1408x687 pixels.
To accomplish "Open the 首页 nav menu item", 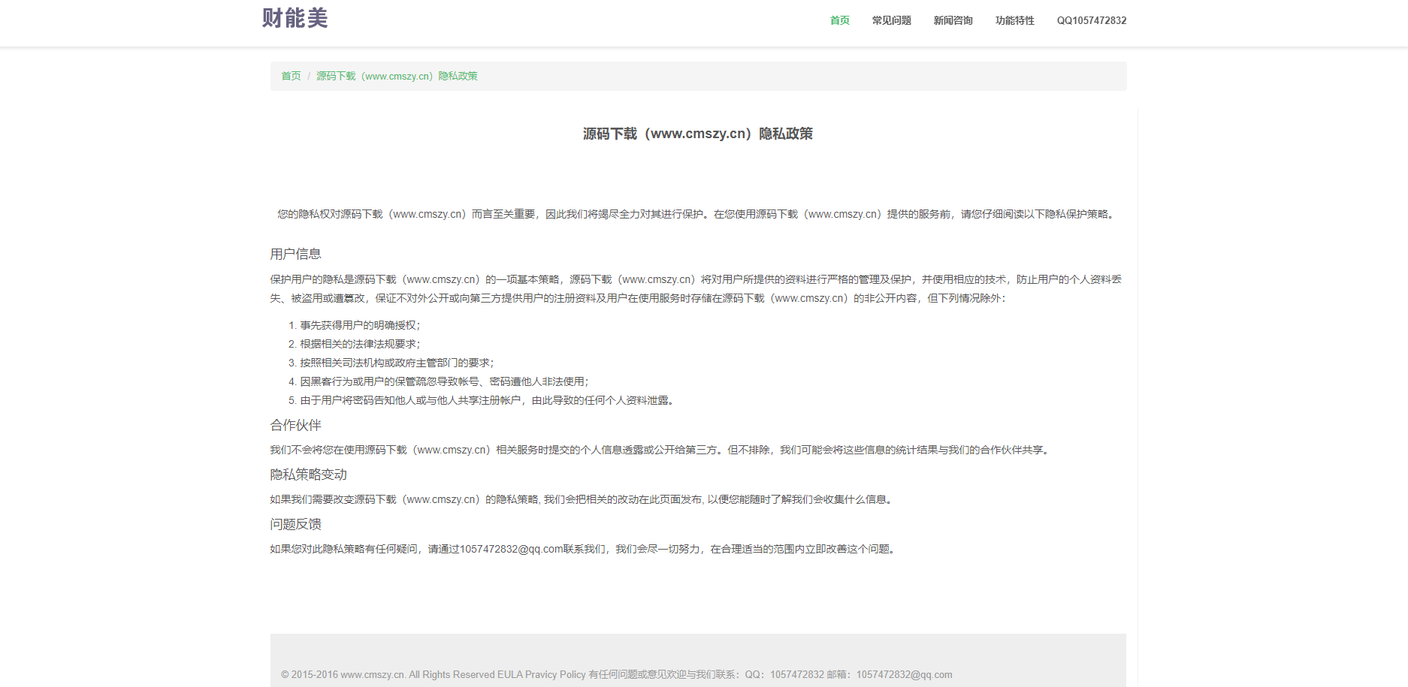I will pos(839,20).
